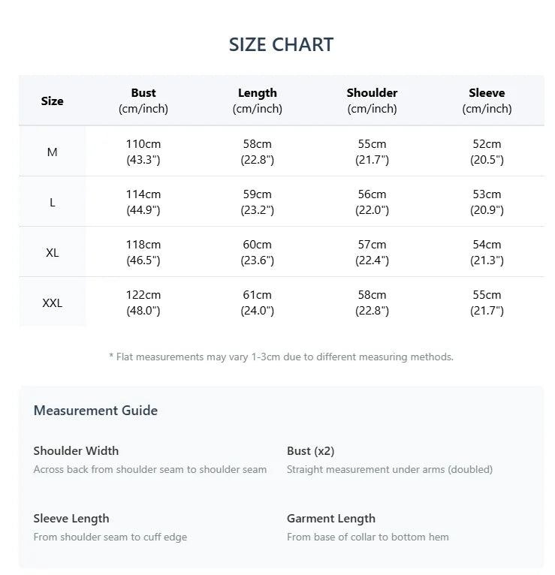The width and height of the screenshot is (555, 575).
Task: Click the Garment Length guide entry
Action: coord(330,519)
